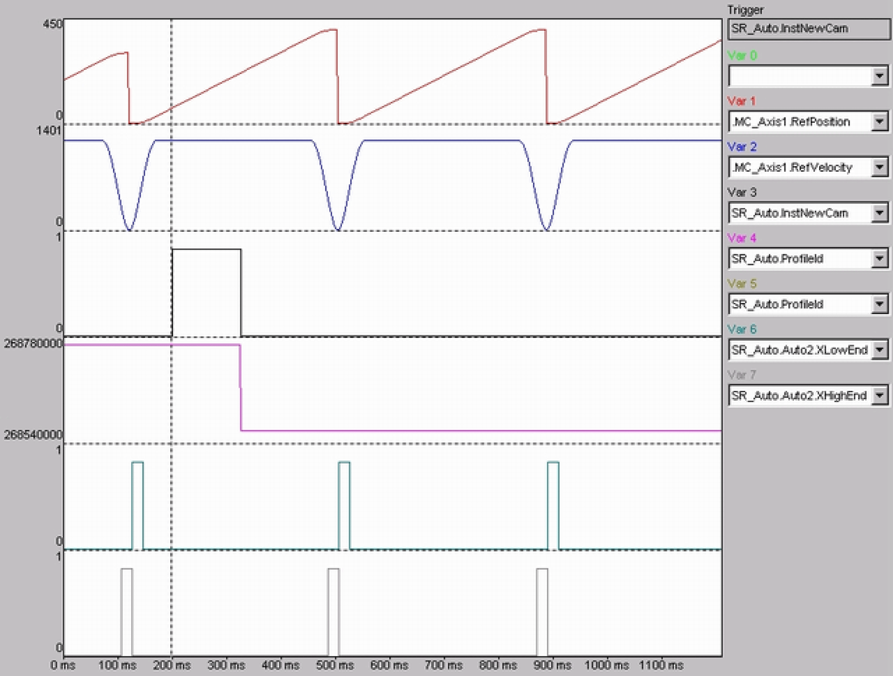
Task: Open the Var 3 InstNewCam dropdown arrow
Action: click(879, 213)
